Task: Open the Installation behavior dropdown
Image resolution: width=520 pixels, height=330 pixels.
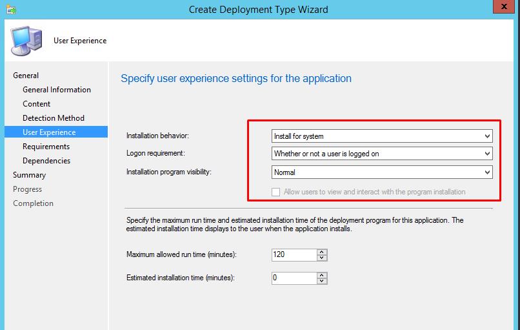Action: pos(382,136)
